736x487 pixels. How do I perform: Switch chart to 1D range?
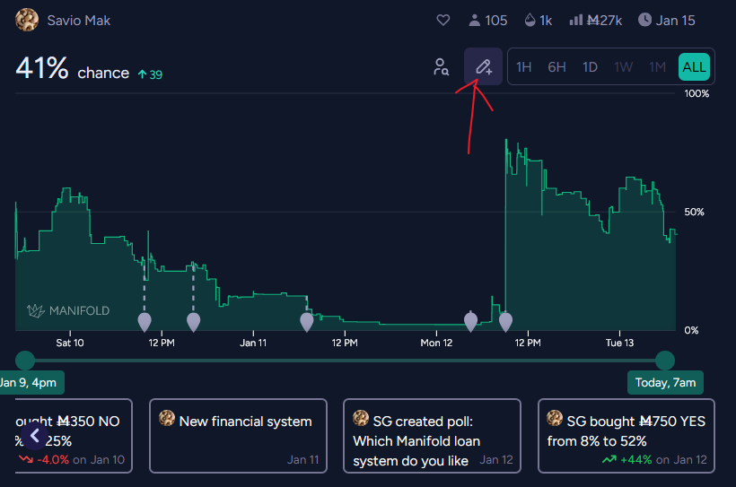coord(590,66)
